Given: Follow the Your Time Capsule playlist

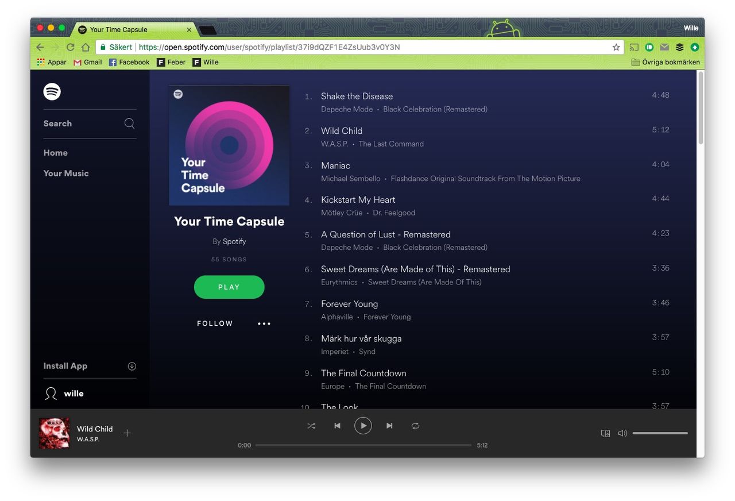Looking at the screenshot, I should (x=215, y=323).
